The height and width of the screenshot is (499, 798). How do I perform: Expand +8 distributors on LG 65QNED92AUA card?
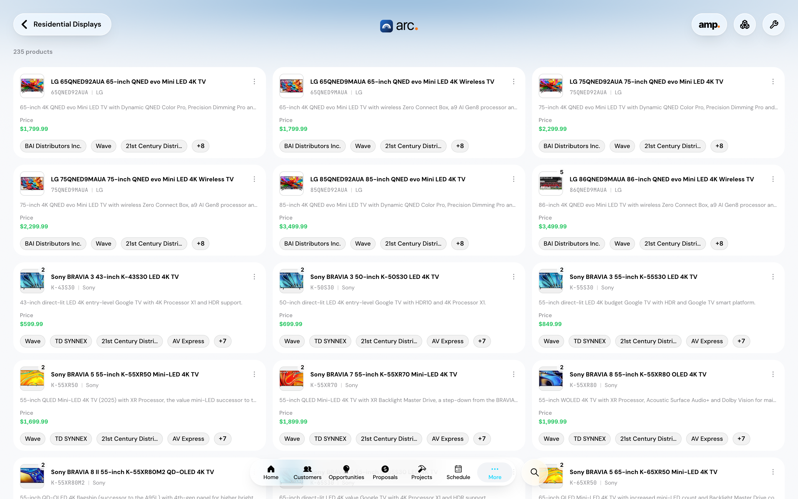201,146
